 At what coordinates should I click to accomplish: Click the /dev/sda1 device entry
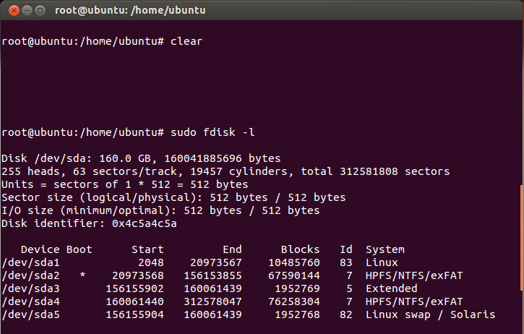click(x=31, y=262)
